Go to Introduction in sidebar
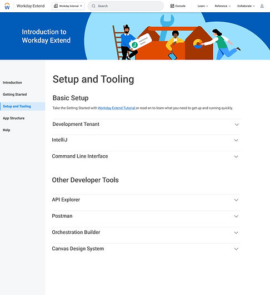Screen dimensions: 270x295 (12, 82)
